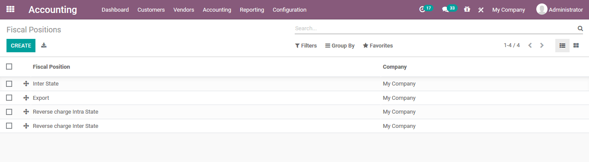Grab the move handle for Reverse charge Intra State
Screen dimensions: 589x162
(x=26, y=112)
